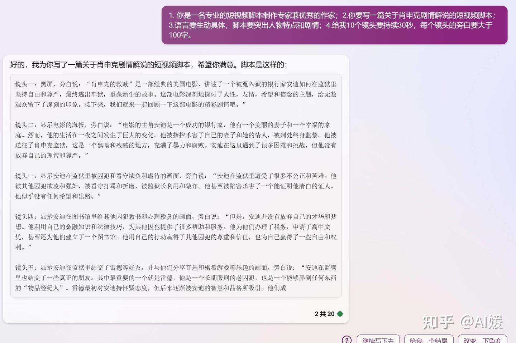Select the 镜头五 Red friendship paragraph
516x343 pixels.
(175, 278)
